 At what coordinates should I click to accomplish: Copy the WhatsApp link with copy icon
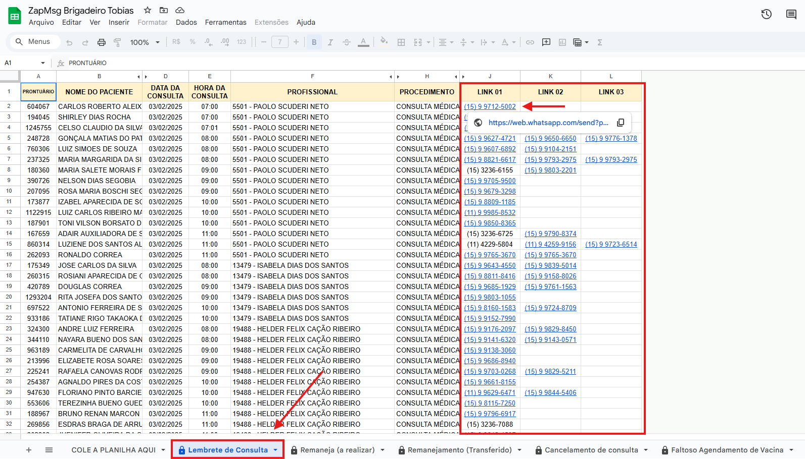click(621, 123)
